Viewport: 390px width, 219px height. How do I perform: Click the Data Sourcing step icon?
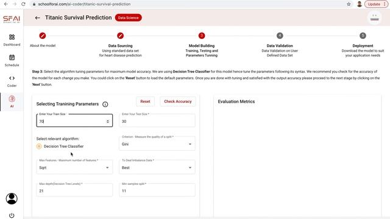click(121, 36)
